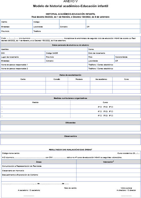Image resolution: width=141 pixels, height=198 pixels.
Task: Click the Medidas curriculares e organizativas header
Action: pos(70,98)
